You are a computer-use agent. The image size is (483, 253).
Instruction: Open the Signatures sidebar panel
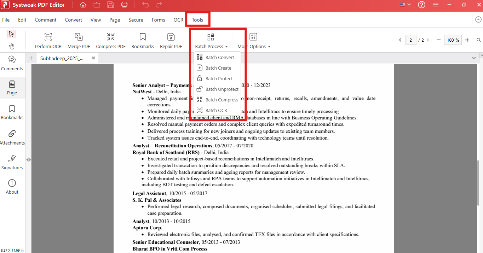[12, 162]
